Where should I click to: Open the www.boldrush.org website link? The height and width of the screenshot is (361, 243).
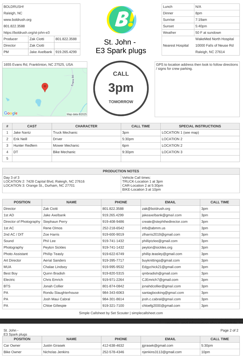click(18, 20)
